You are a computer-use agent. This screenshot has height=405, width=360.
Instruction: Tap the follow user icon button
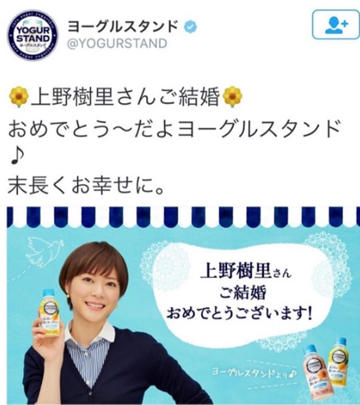[x=336, y=25]
